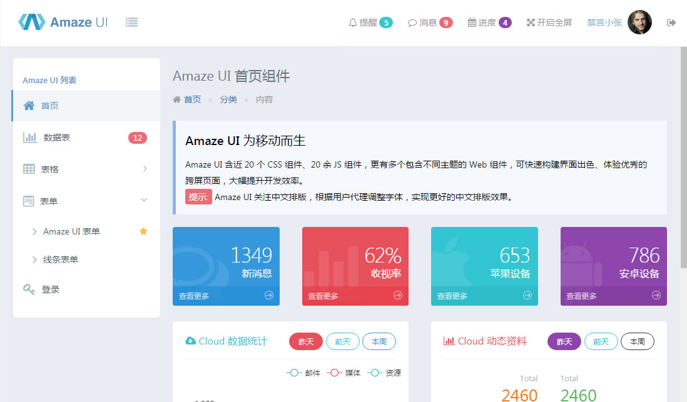
Task: Click the 653 苹果设备 card
Action: coord(484,266)
